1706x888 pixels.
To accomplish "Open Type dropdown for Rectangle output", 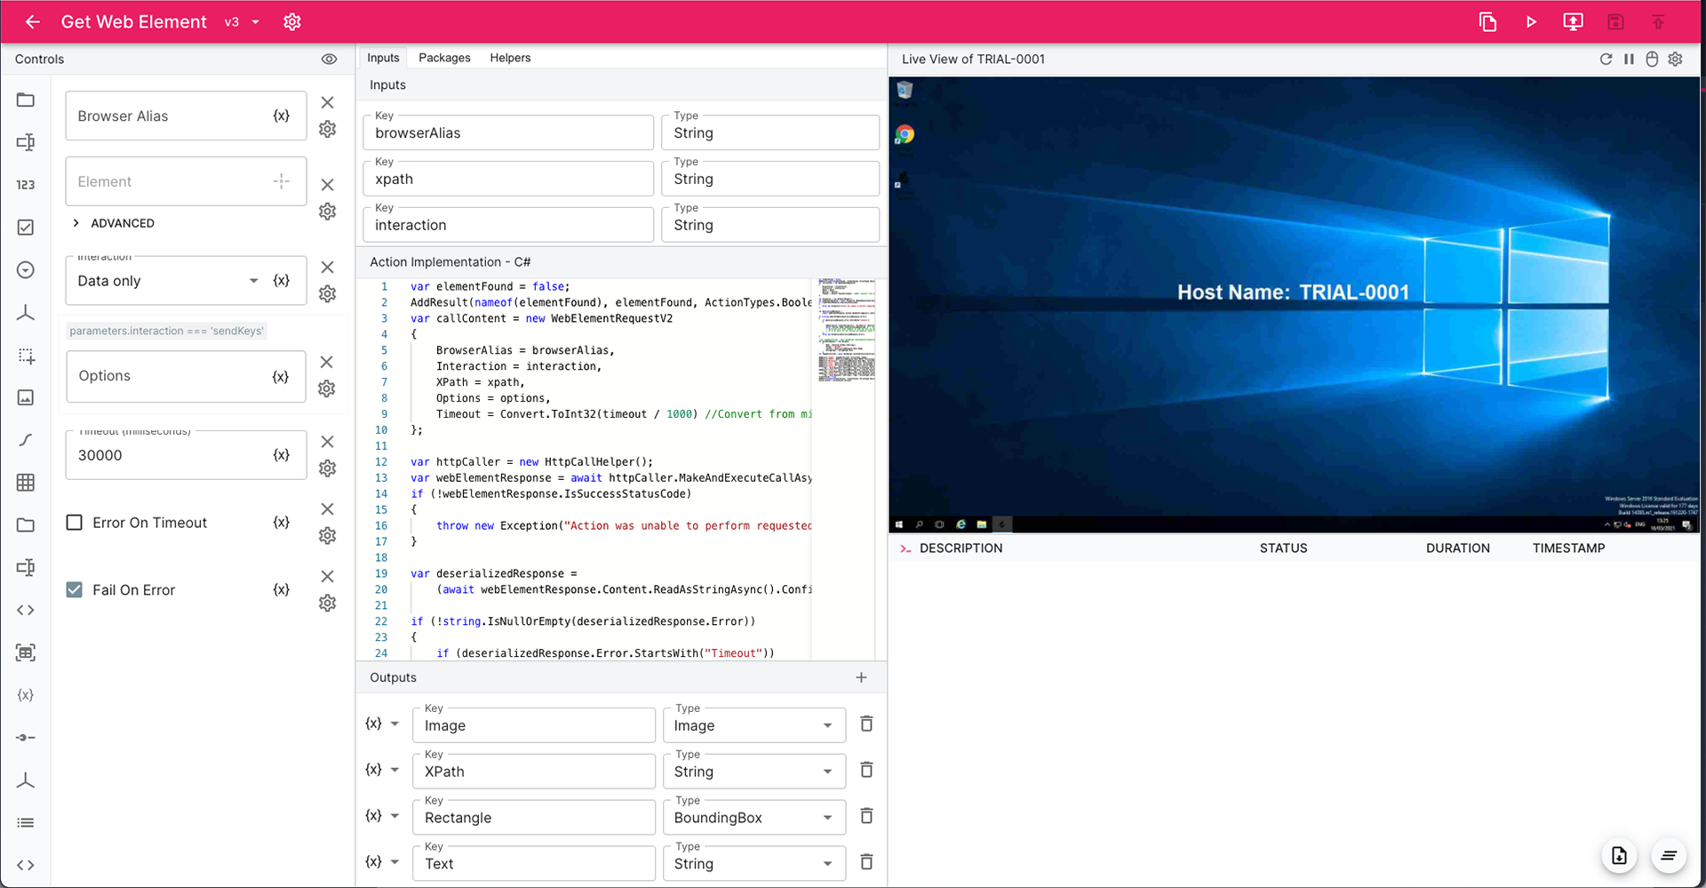I will pos(753,818).
